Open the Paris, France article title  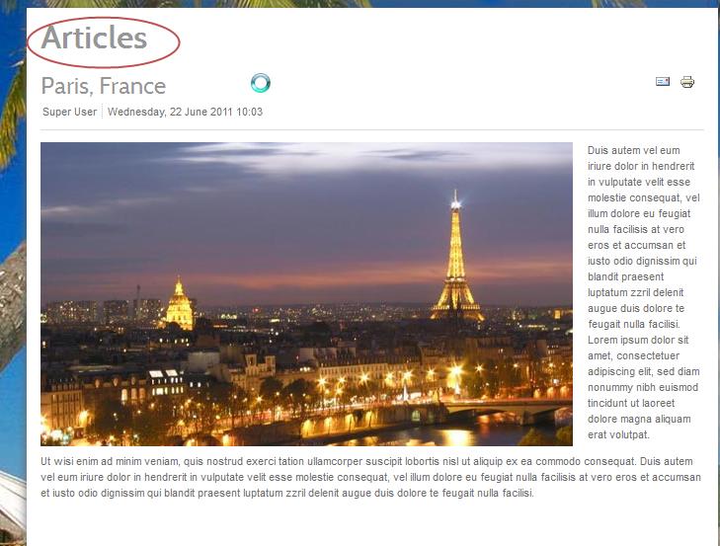[104, 86]
